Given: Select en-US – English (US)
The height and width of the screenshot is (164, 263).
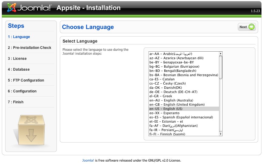Looking at the screenshot, I should [x=184, y=109].
